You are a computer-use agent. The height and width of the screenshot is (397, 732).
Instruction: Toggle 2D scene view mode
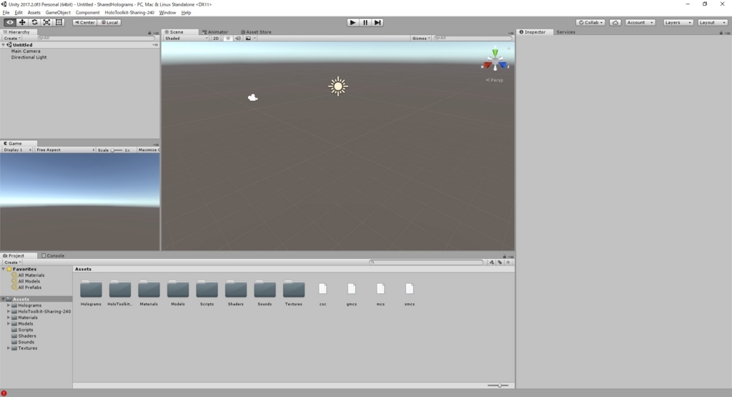[216, 39]
